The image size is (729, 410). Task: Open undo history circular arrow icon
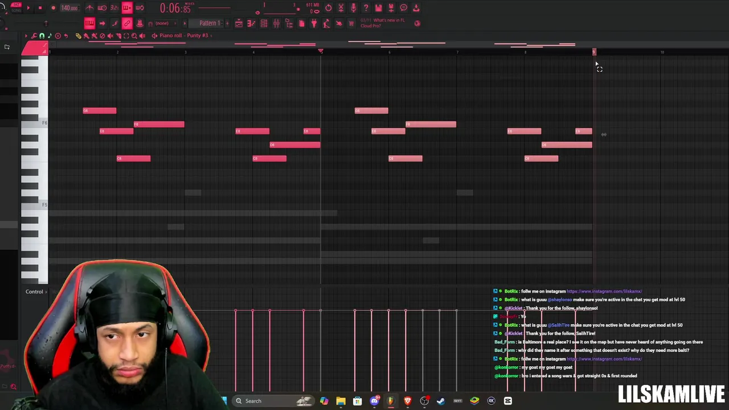click(329, 8)
